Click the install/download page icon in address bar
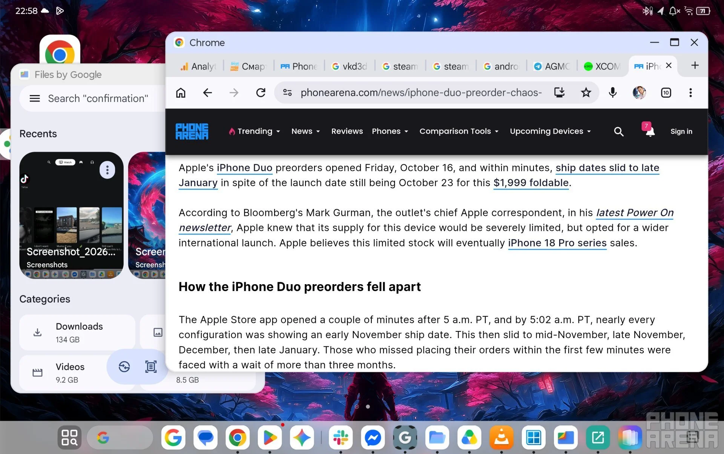This screenshot has width=724, height=454. coord(559,92)
